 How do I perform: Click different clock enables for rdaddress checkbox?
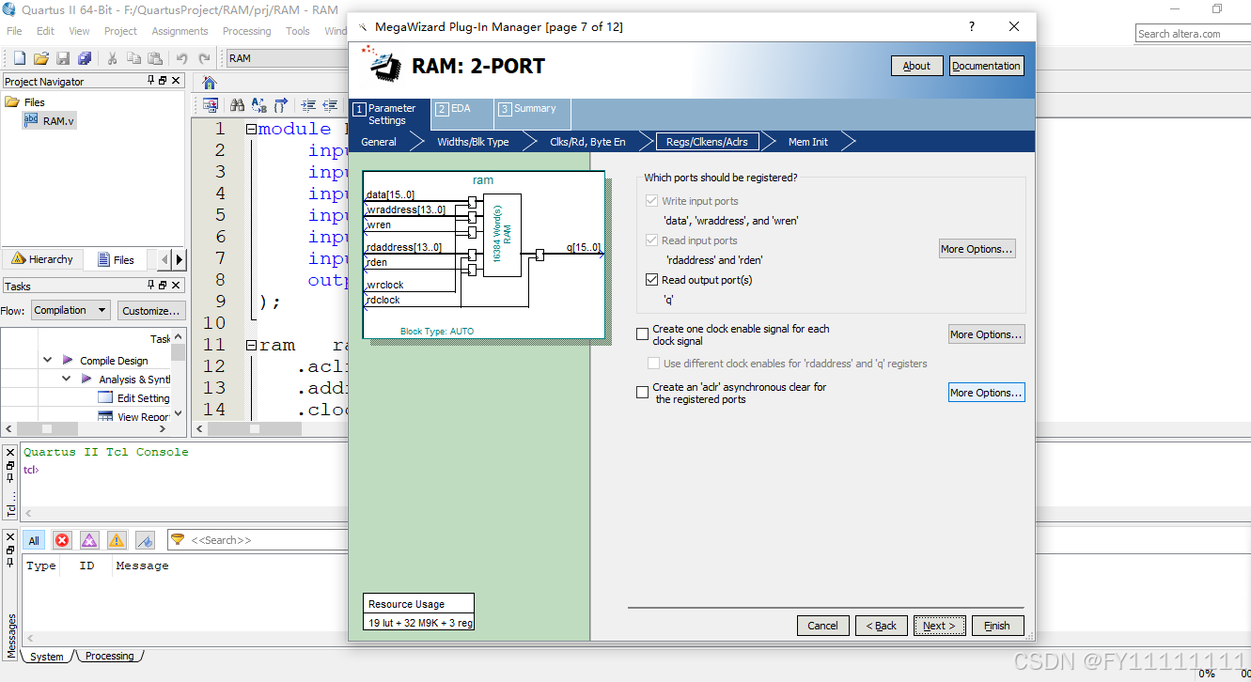[x=653, y=364]
